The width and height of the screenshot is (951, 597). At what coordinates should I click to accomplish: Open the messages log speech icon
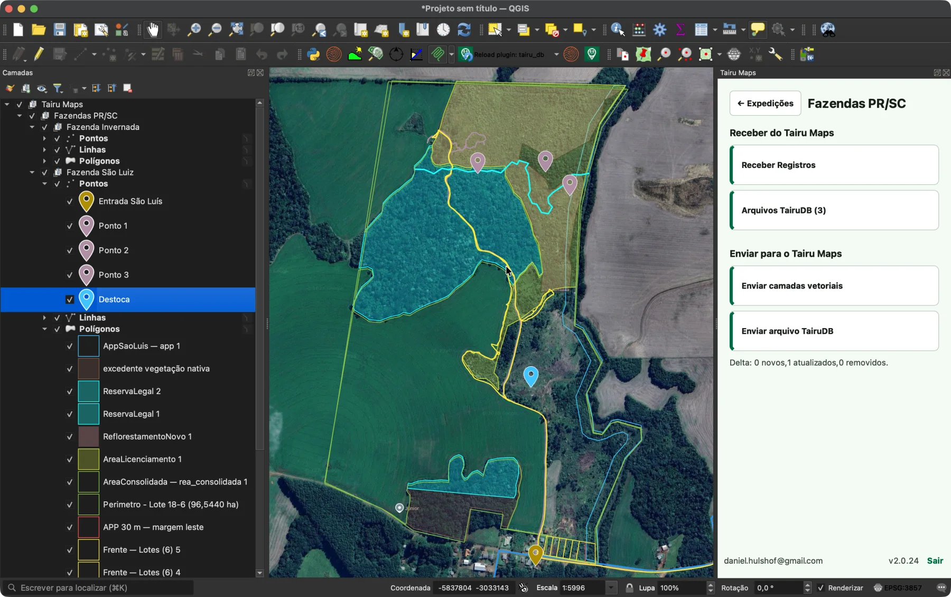[x=941, y=587]
